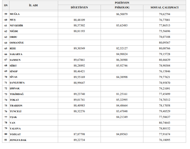This screenshot has width=190, height=149.
Task: Click Tokat sosyal çalışmacı score 74,70312
Action: click(x=164, y=100)
